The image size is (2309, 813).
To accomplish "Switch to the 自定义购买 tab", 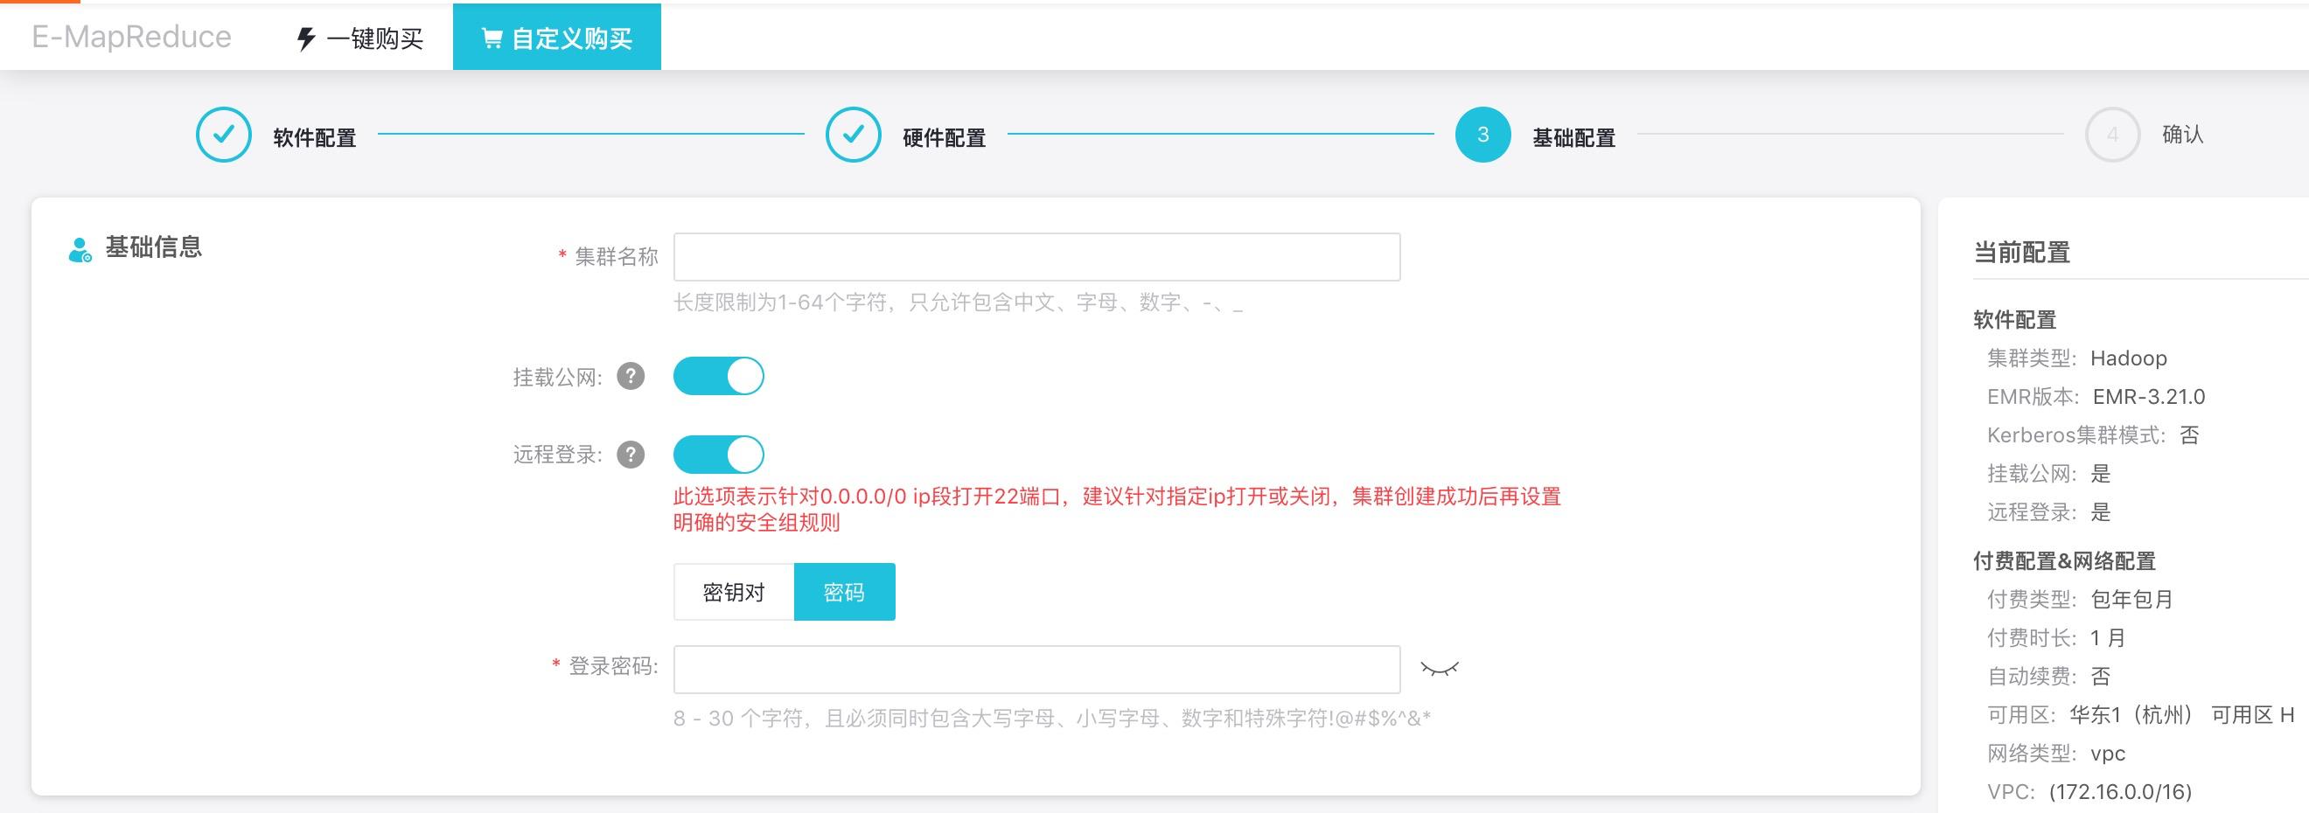I will click(x=555, y=37).
